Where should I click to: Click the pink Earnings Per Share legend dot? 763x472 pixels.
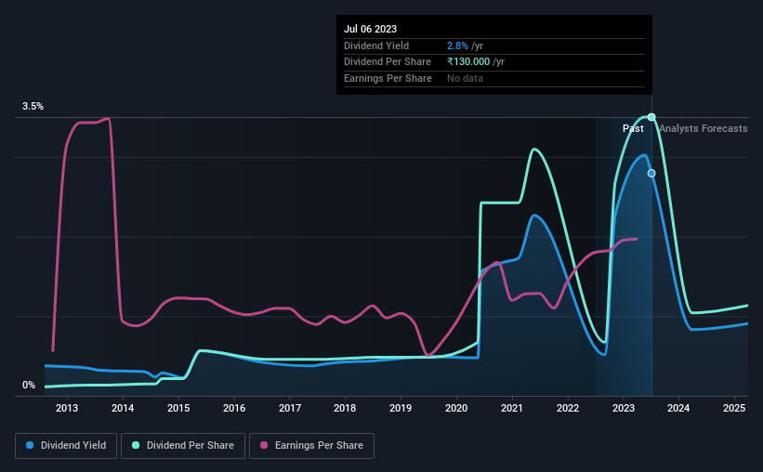coord(264,445)
